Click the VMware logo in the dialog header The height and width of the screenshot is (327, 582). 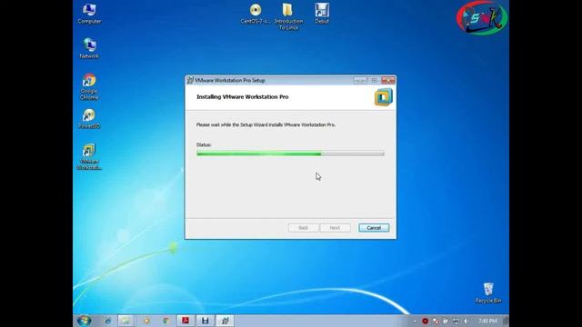click(384, 97)
